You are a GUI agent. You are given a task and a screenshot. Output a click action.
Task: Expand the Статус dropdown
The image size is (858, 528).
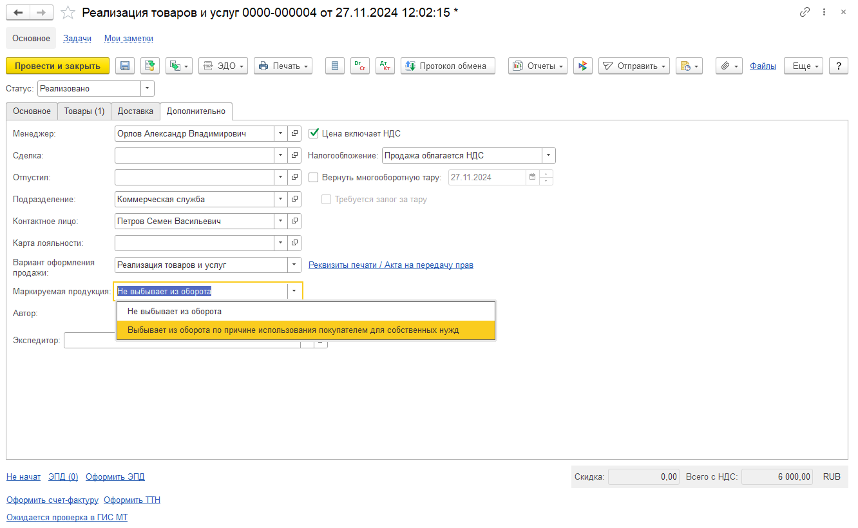pos(148,88)
